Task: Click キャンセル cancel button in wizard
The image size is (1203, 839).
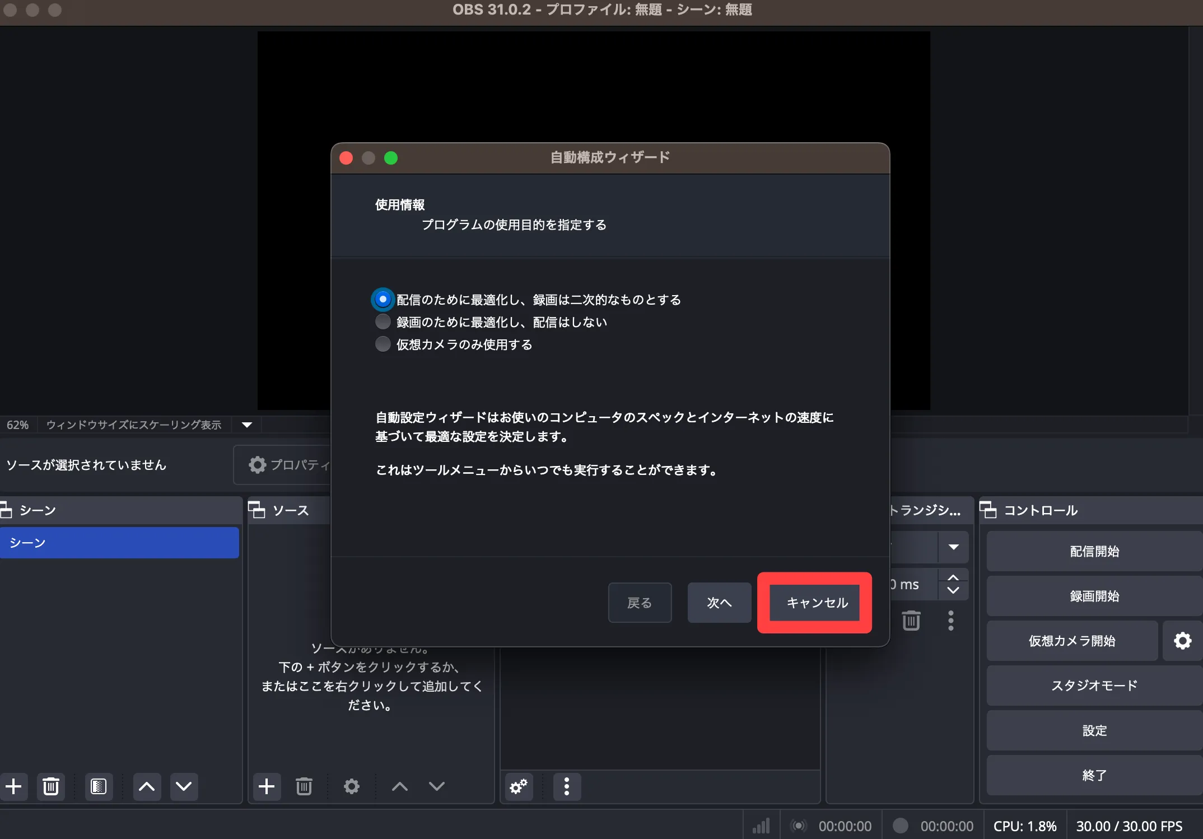Action: (815, 603)
